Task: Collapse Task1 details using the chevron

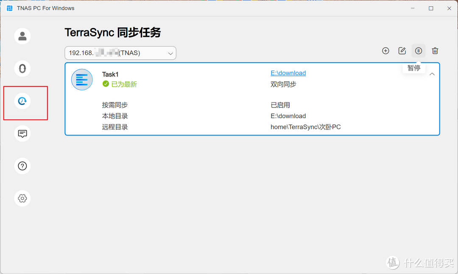Action: [x=432, y=74]
